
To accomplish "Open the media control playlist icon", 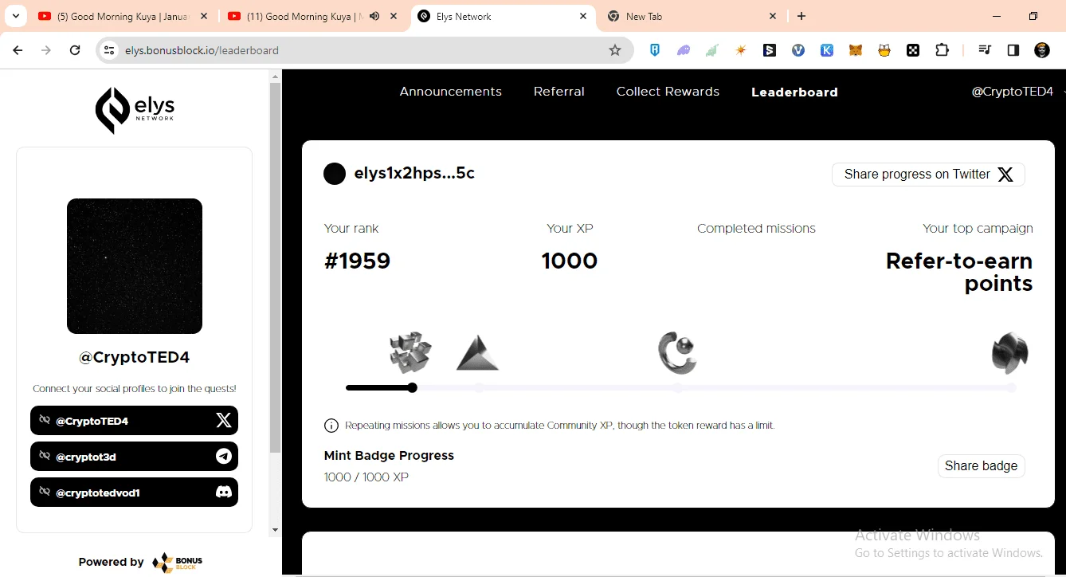I will (985, 50).
